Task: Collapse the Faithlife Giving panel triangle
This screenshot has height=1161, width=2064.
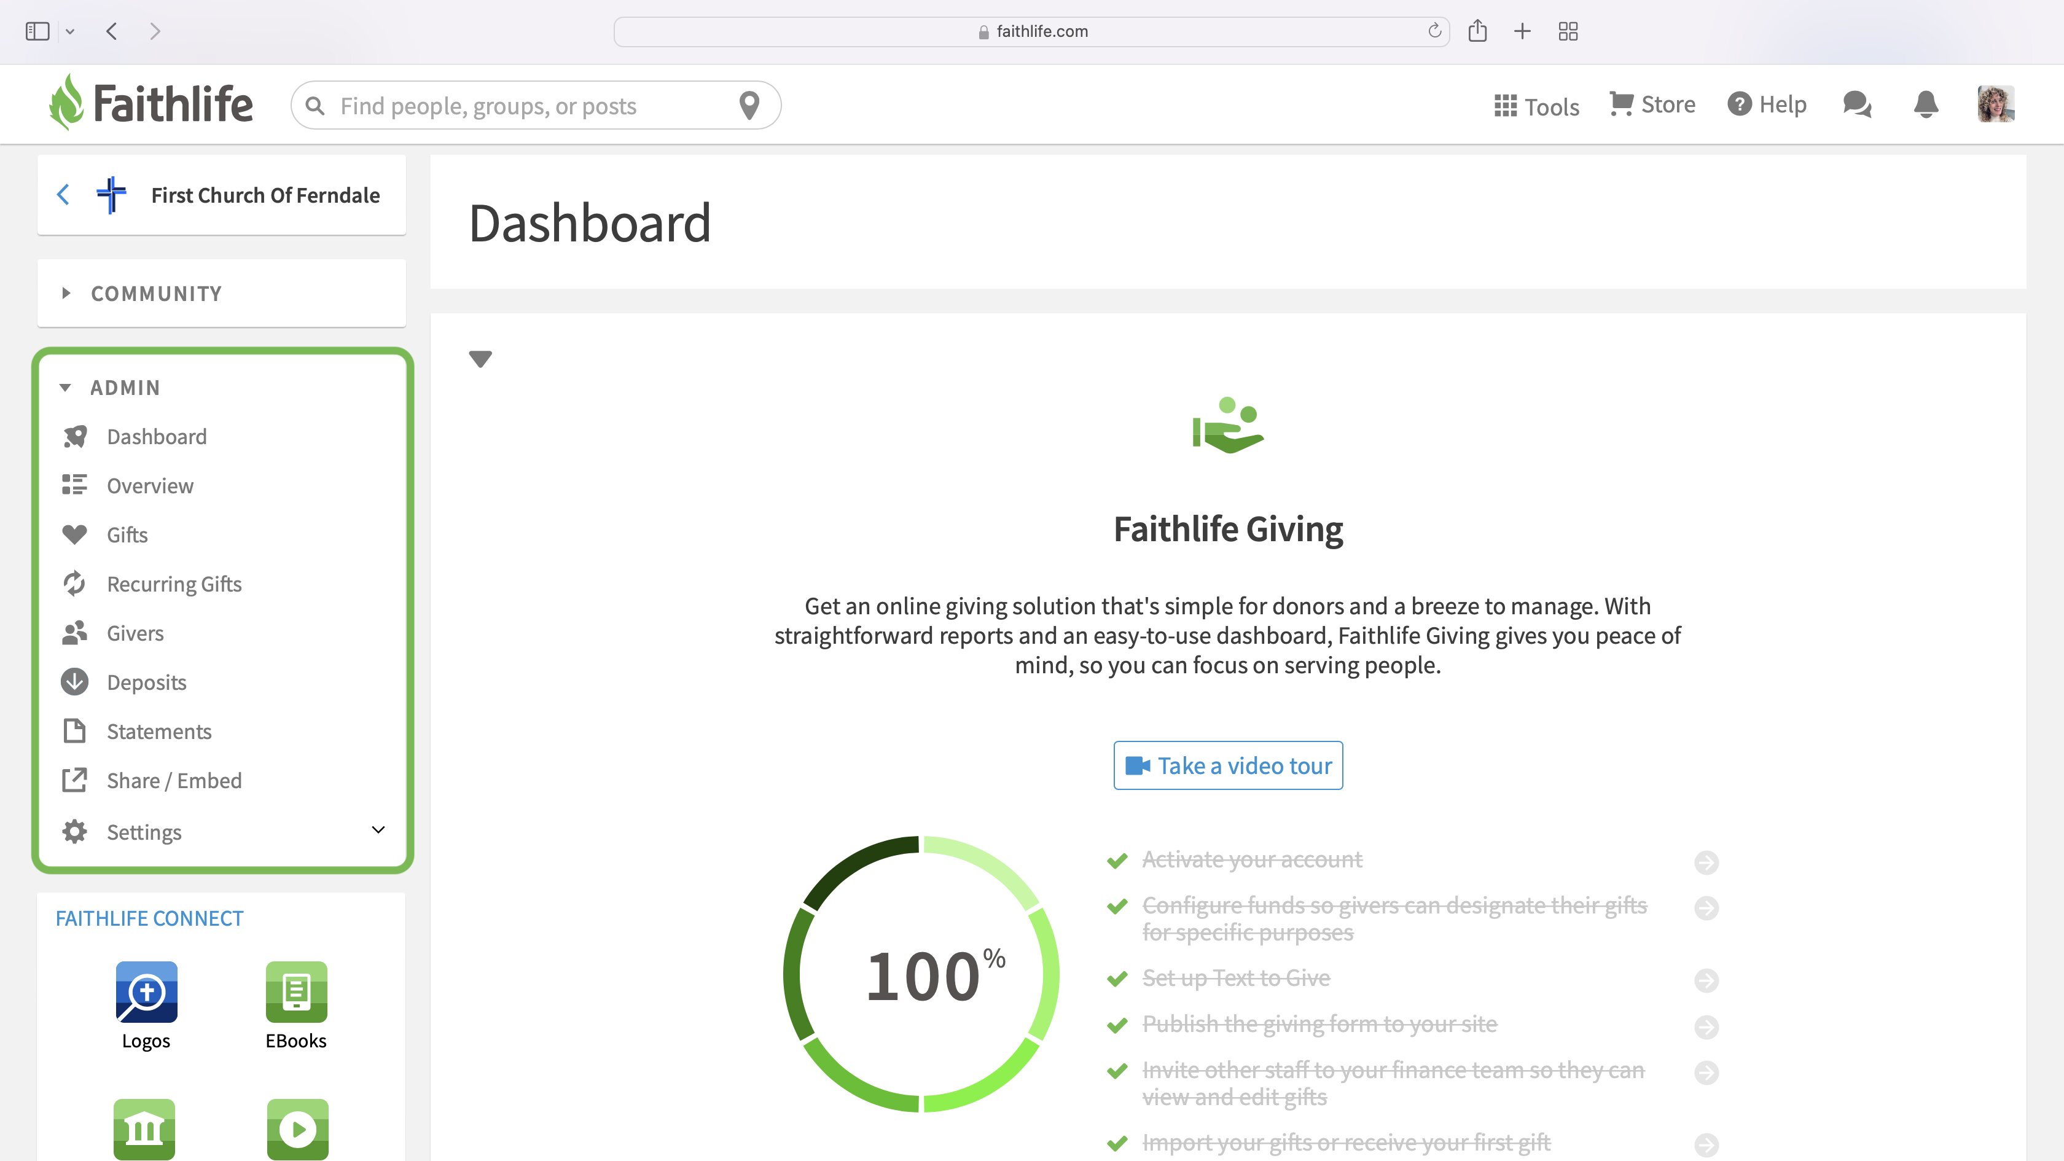Action: pyautogui.click(x=480, y=359)
